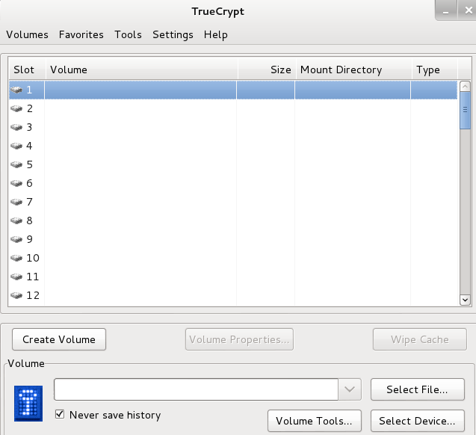Open the Favorites menu

tap(81, 34)
